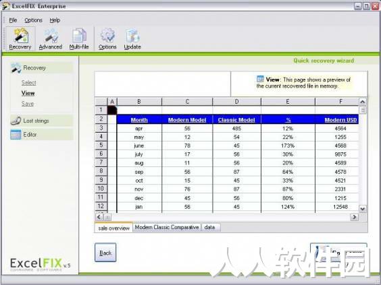The height and width of the screenshot is (285, 381).
Task: Check for updates via Update icon
Action: [x=132, y=39]
